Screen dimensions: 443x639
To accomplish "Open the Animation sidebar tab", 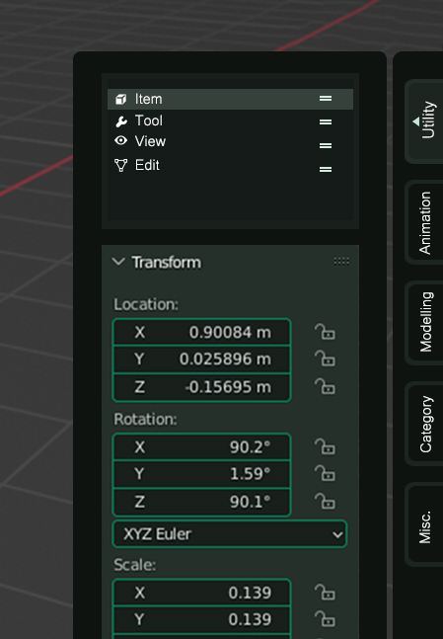I will [x=424, y=222].
